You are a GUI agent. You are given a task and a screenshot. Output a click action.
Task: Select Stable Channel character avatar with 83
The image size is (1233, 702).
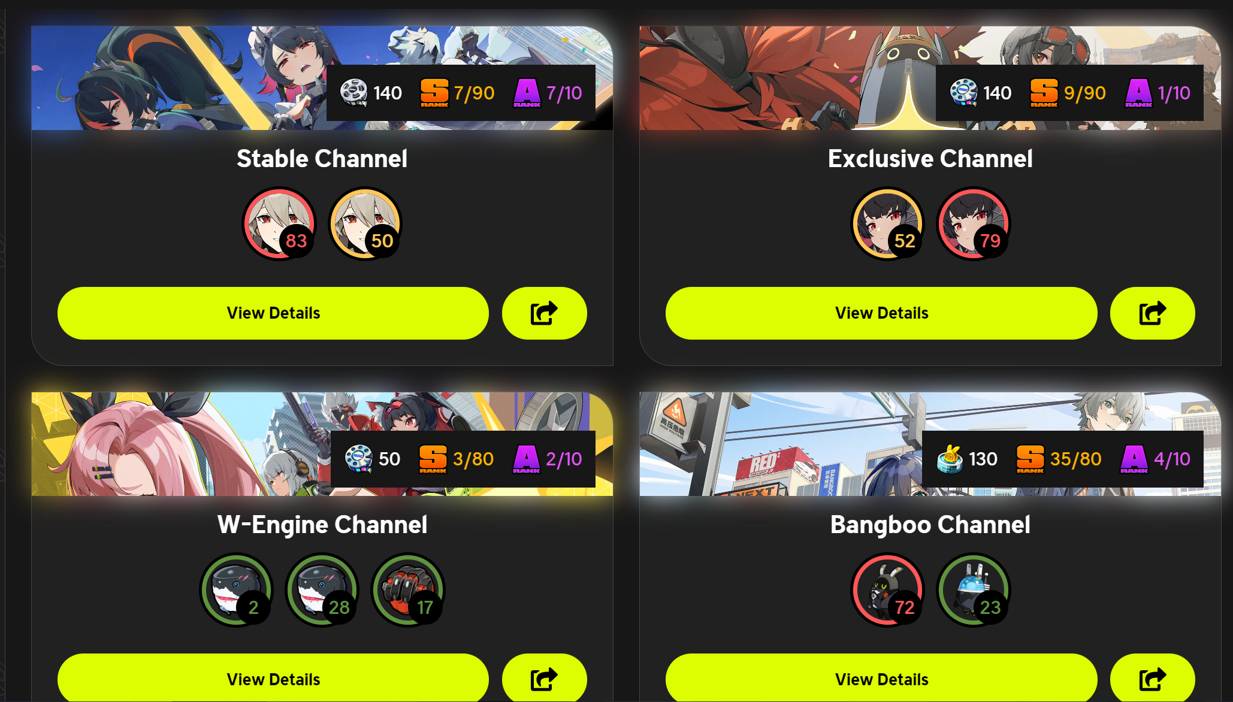(279, 223)
